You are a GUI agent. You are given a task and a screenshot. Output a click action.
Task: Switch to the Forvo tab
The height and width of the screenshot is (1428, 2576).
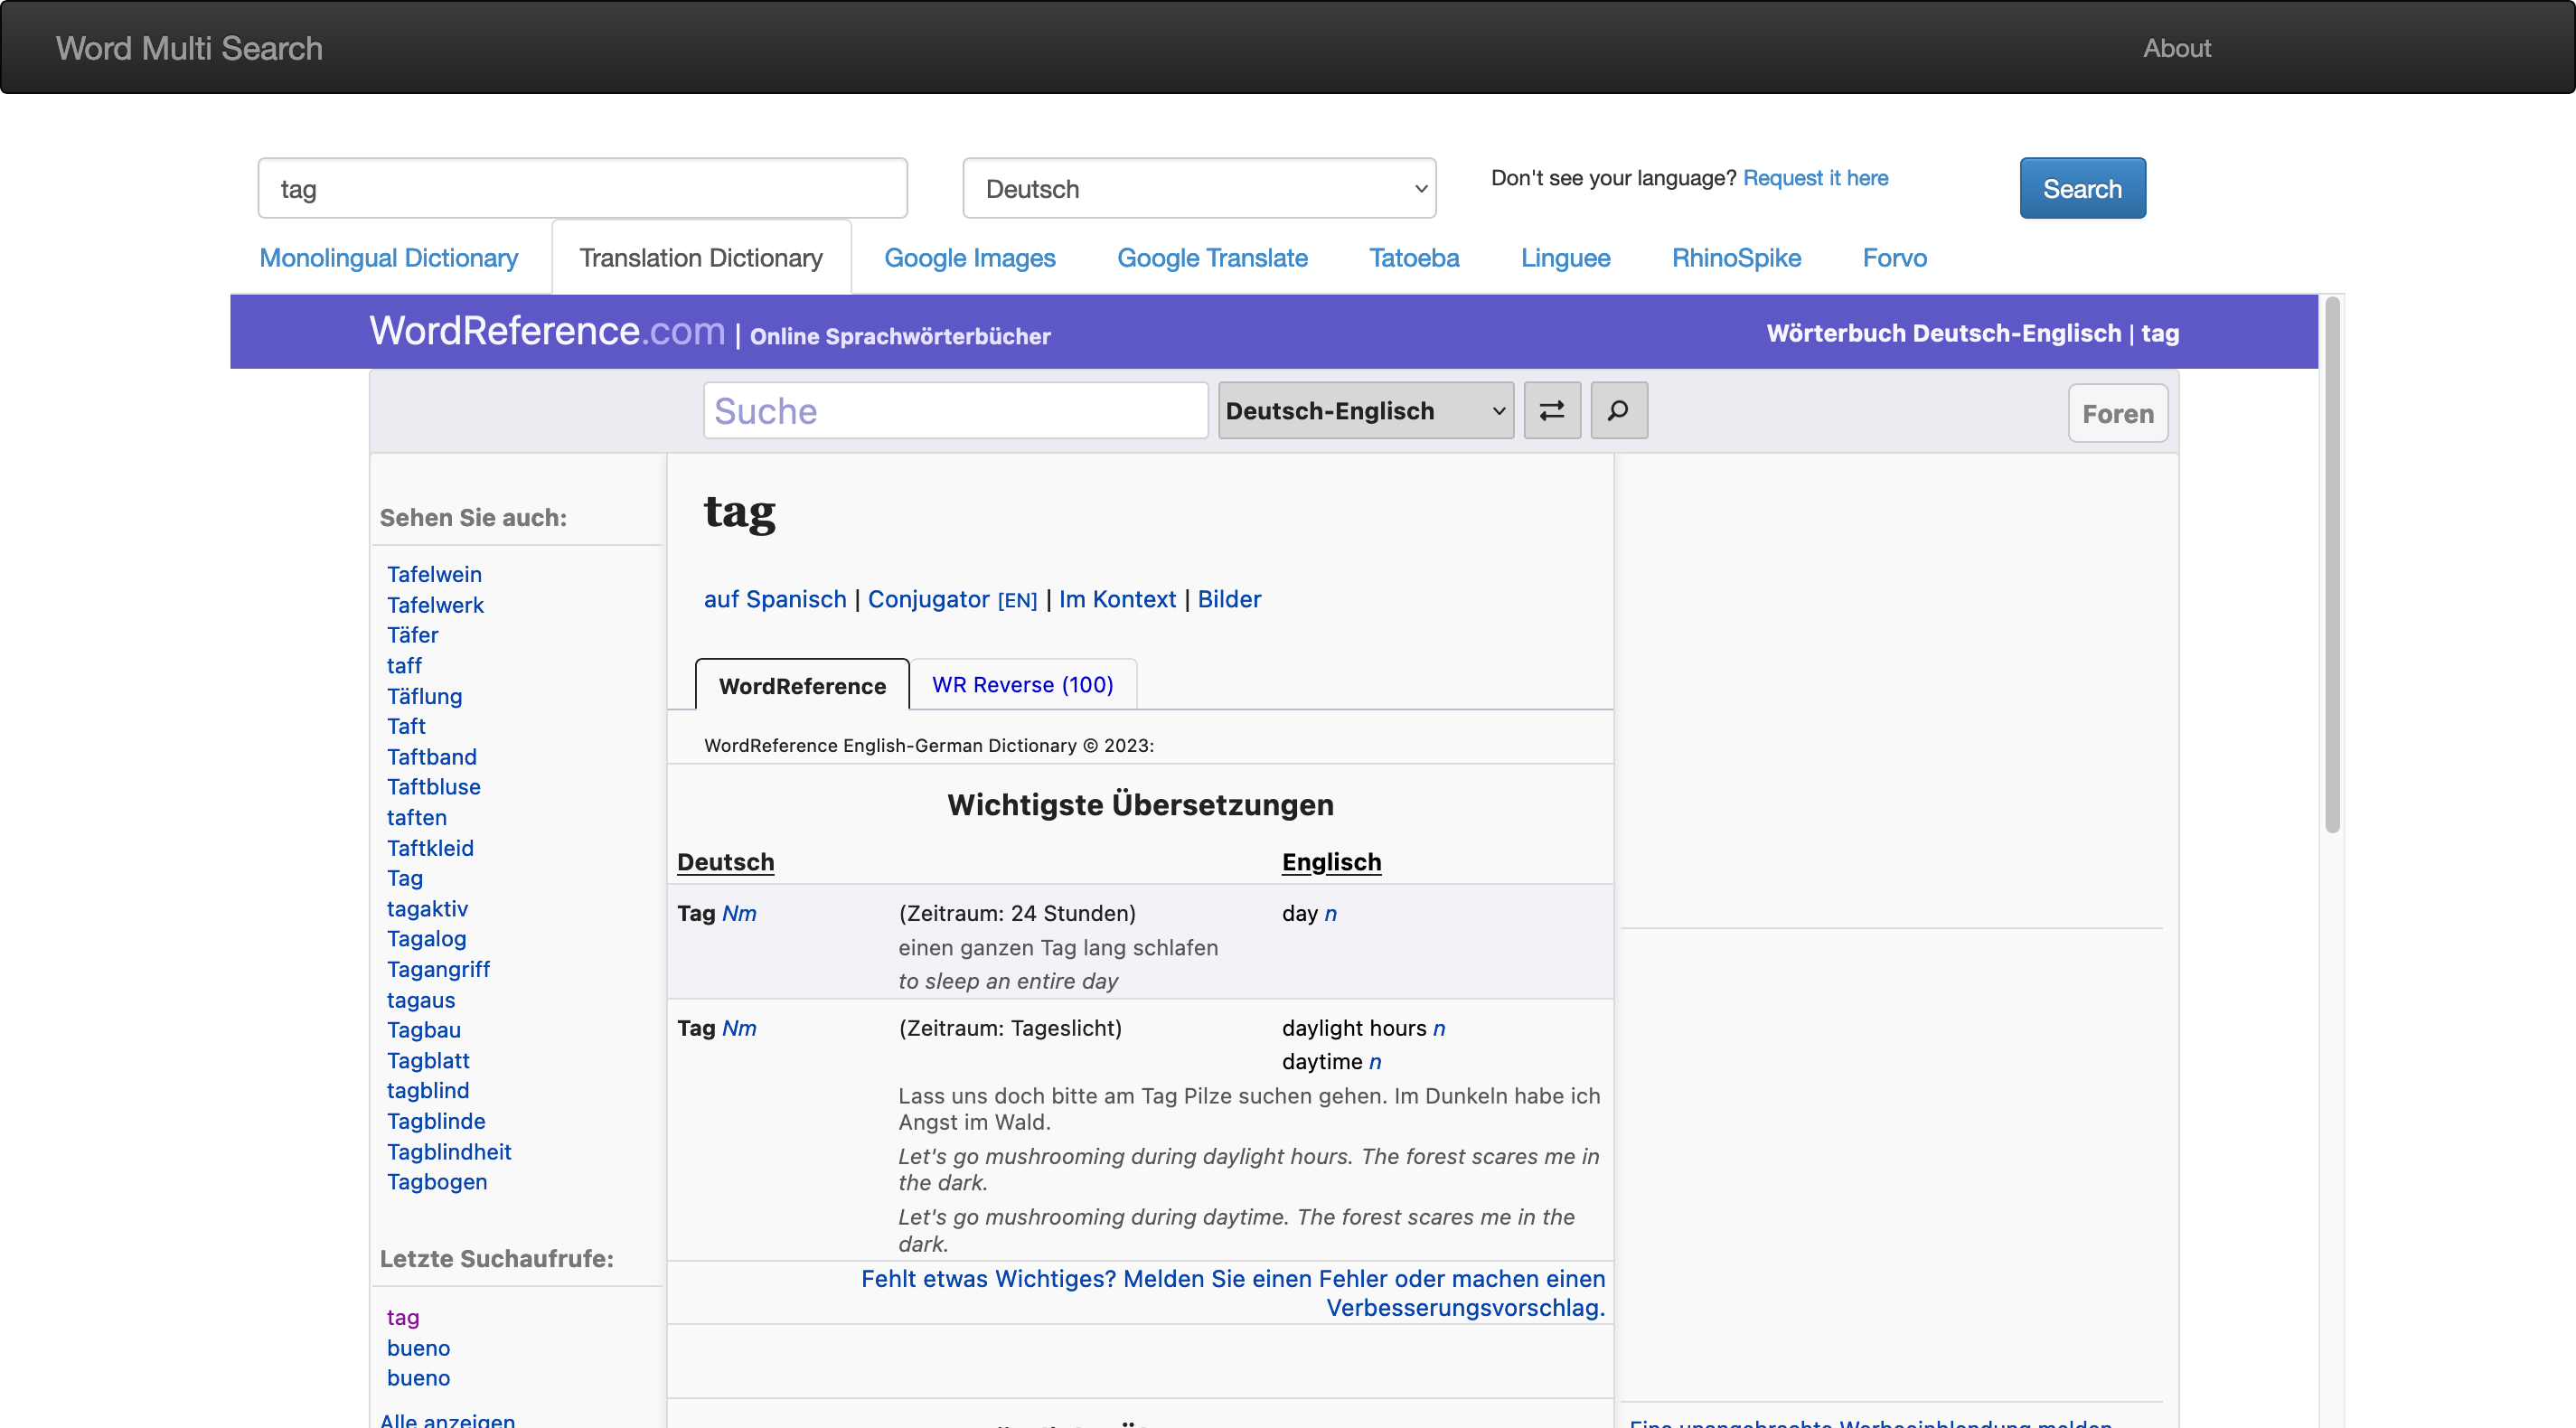point(1893,258)
